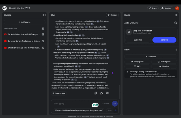181x118 pixels.
Task: Click the Grammarly extension icon in input
Action: click(97, 105)
